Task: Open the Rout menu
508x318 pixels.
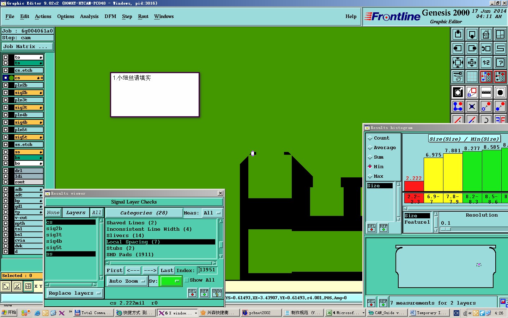Action: (143, 17)
